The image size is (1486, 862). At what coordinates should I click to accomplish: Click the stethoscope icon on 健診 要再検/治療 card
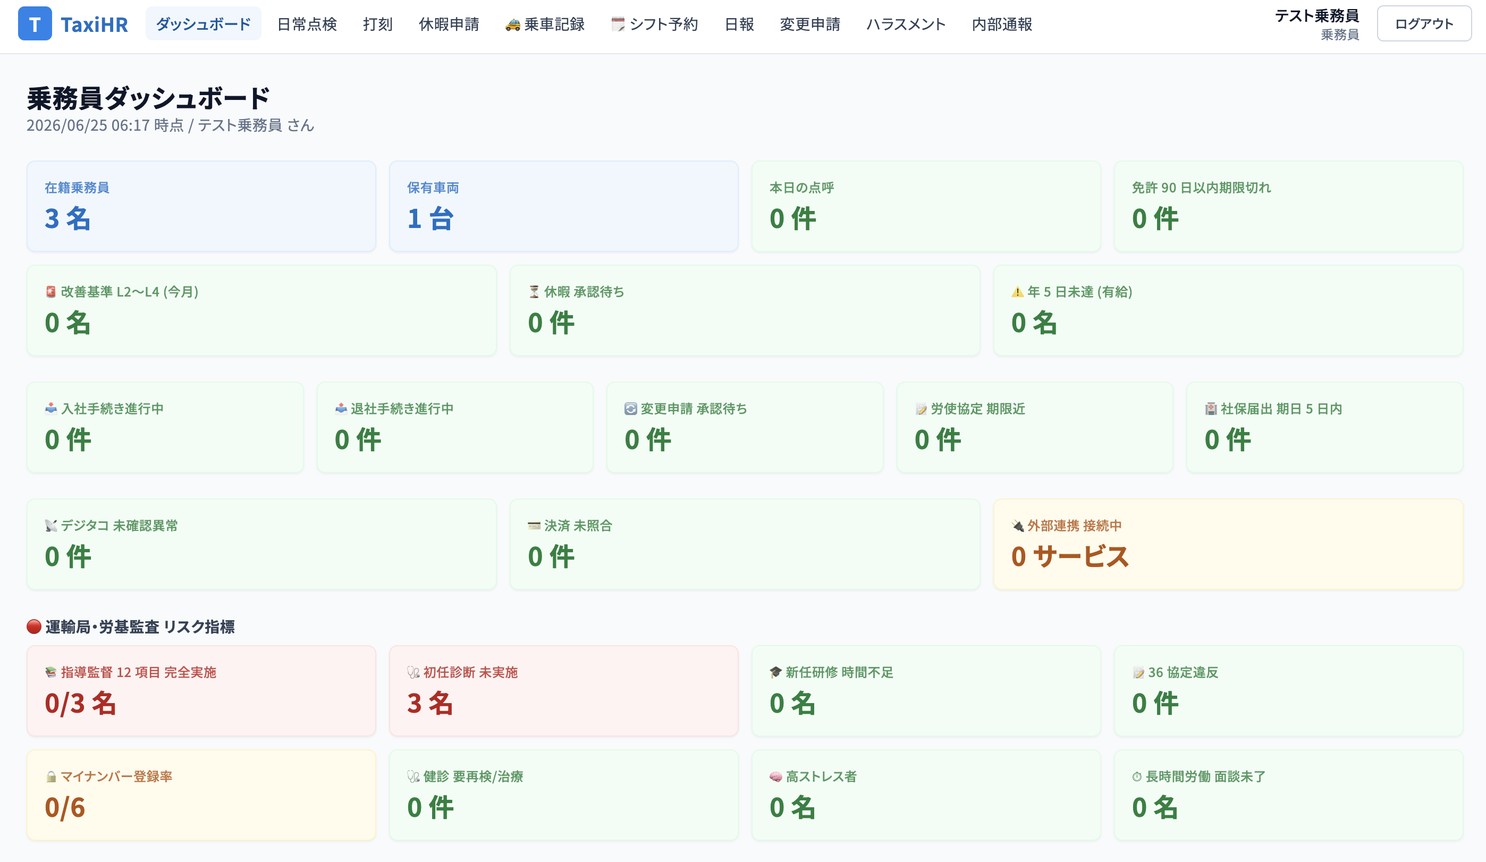click(x=413, y=776)
